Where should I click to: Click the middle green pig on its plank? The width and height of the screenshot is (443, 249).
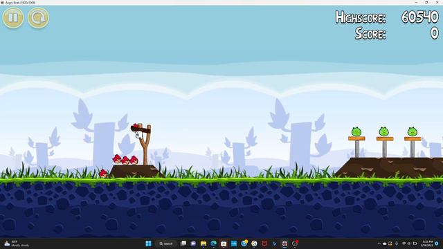[383, 131]
